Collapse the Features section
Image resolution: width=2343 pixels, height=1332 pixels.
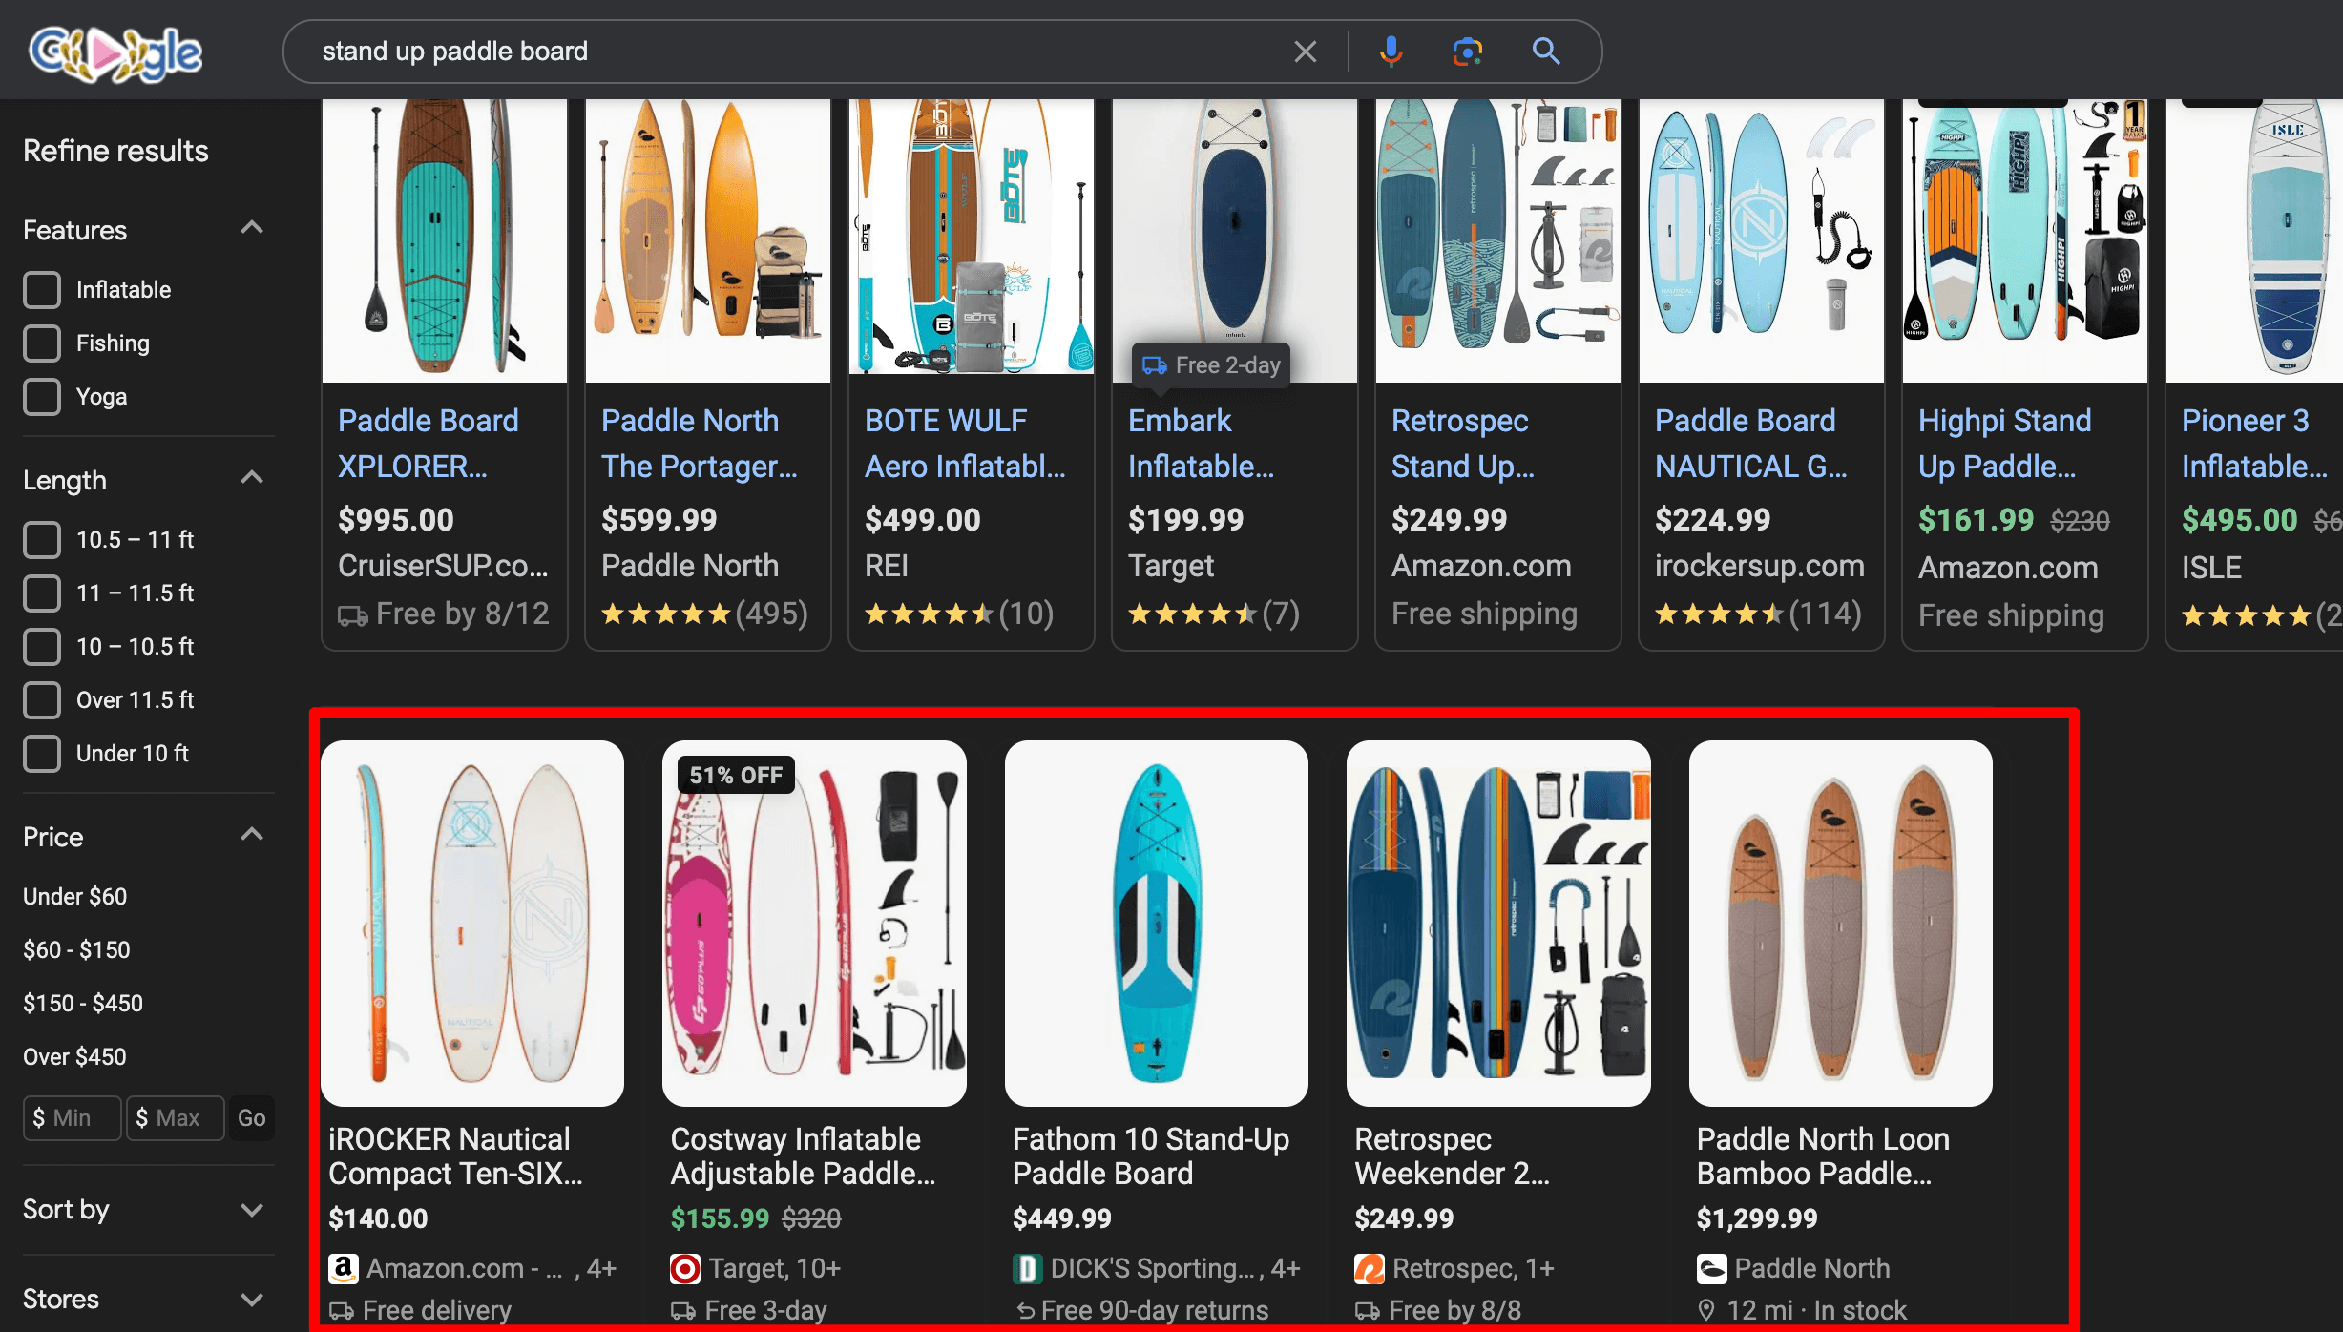tap(252, 227)
